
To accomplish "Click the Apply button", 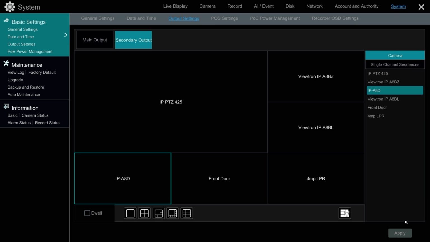I will [399, 233].
